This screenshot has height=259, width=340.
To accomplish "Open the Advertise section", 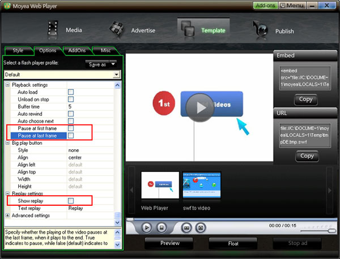I will tap(132, 30).
